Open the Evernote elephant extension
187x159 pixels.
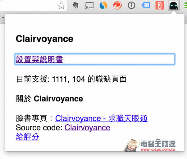(75, 6)
